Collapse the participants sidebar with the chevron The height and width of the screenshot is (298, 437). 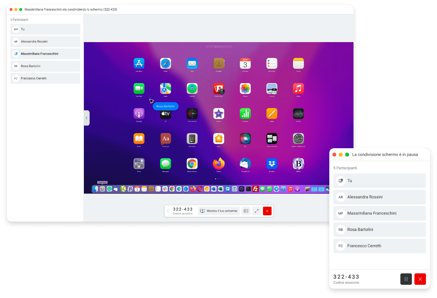click(x=87, y=118)
